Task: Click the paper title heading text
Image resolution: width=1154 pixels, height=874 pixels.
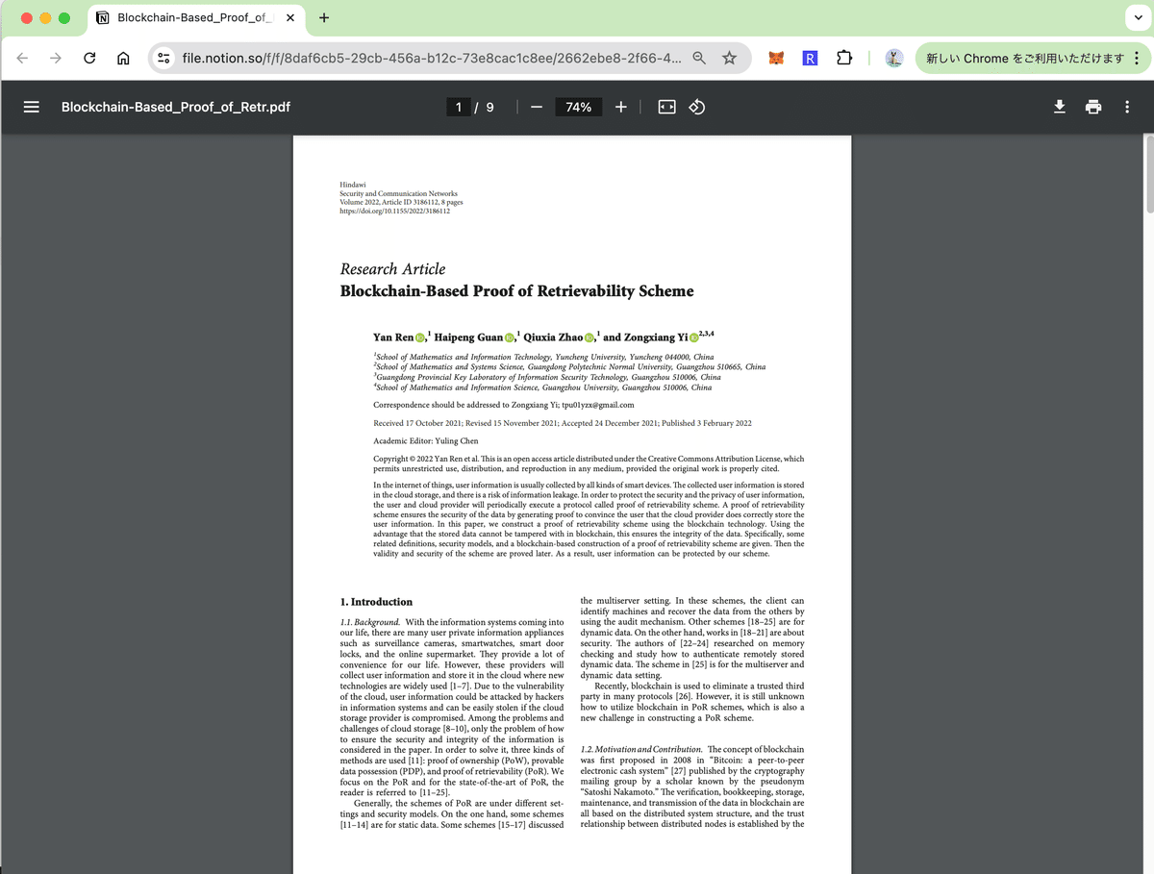Action: coord(516,291)
